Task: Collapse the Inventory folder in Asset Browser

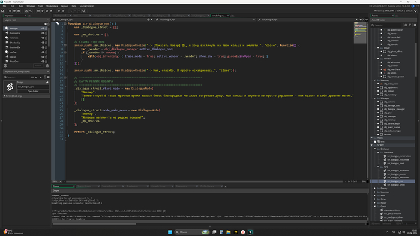Action: tap(375, 80)
